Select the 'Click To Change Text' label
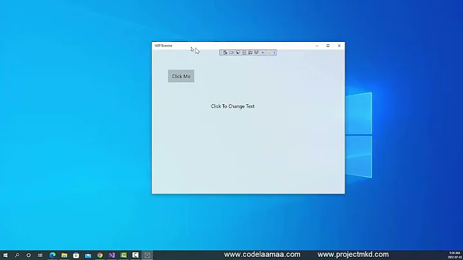This screenshot has width=463, height=260. [x=233, y=106]
